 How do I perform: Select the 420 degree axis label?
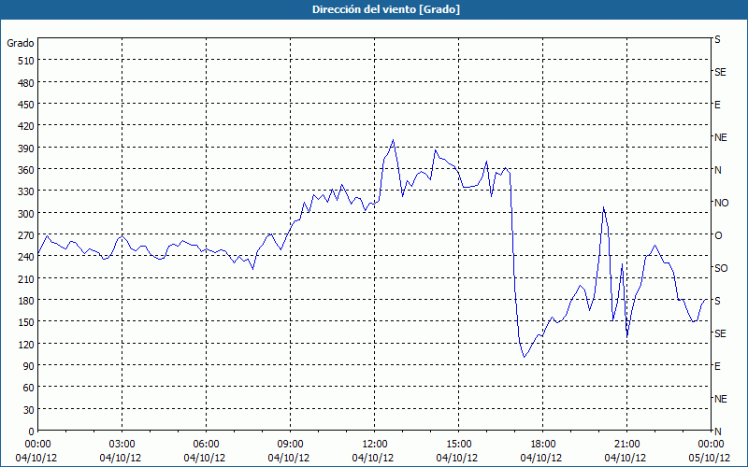[x=27, y=126]
